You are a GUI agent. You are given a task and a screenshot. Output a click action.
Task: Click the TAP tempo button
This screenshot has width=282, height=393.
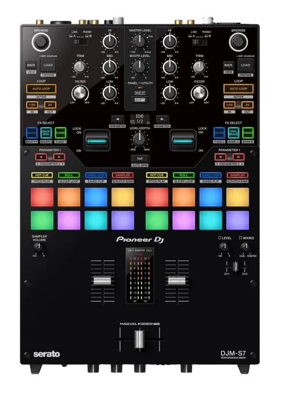[x=140, y=159]
